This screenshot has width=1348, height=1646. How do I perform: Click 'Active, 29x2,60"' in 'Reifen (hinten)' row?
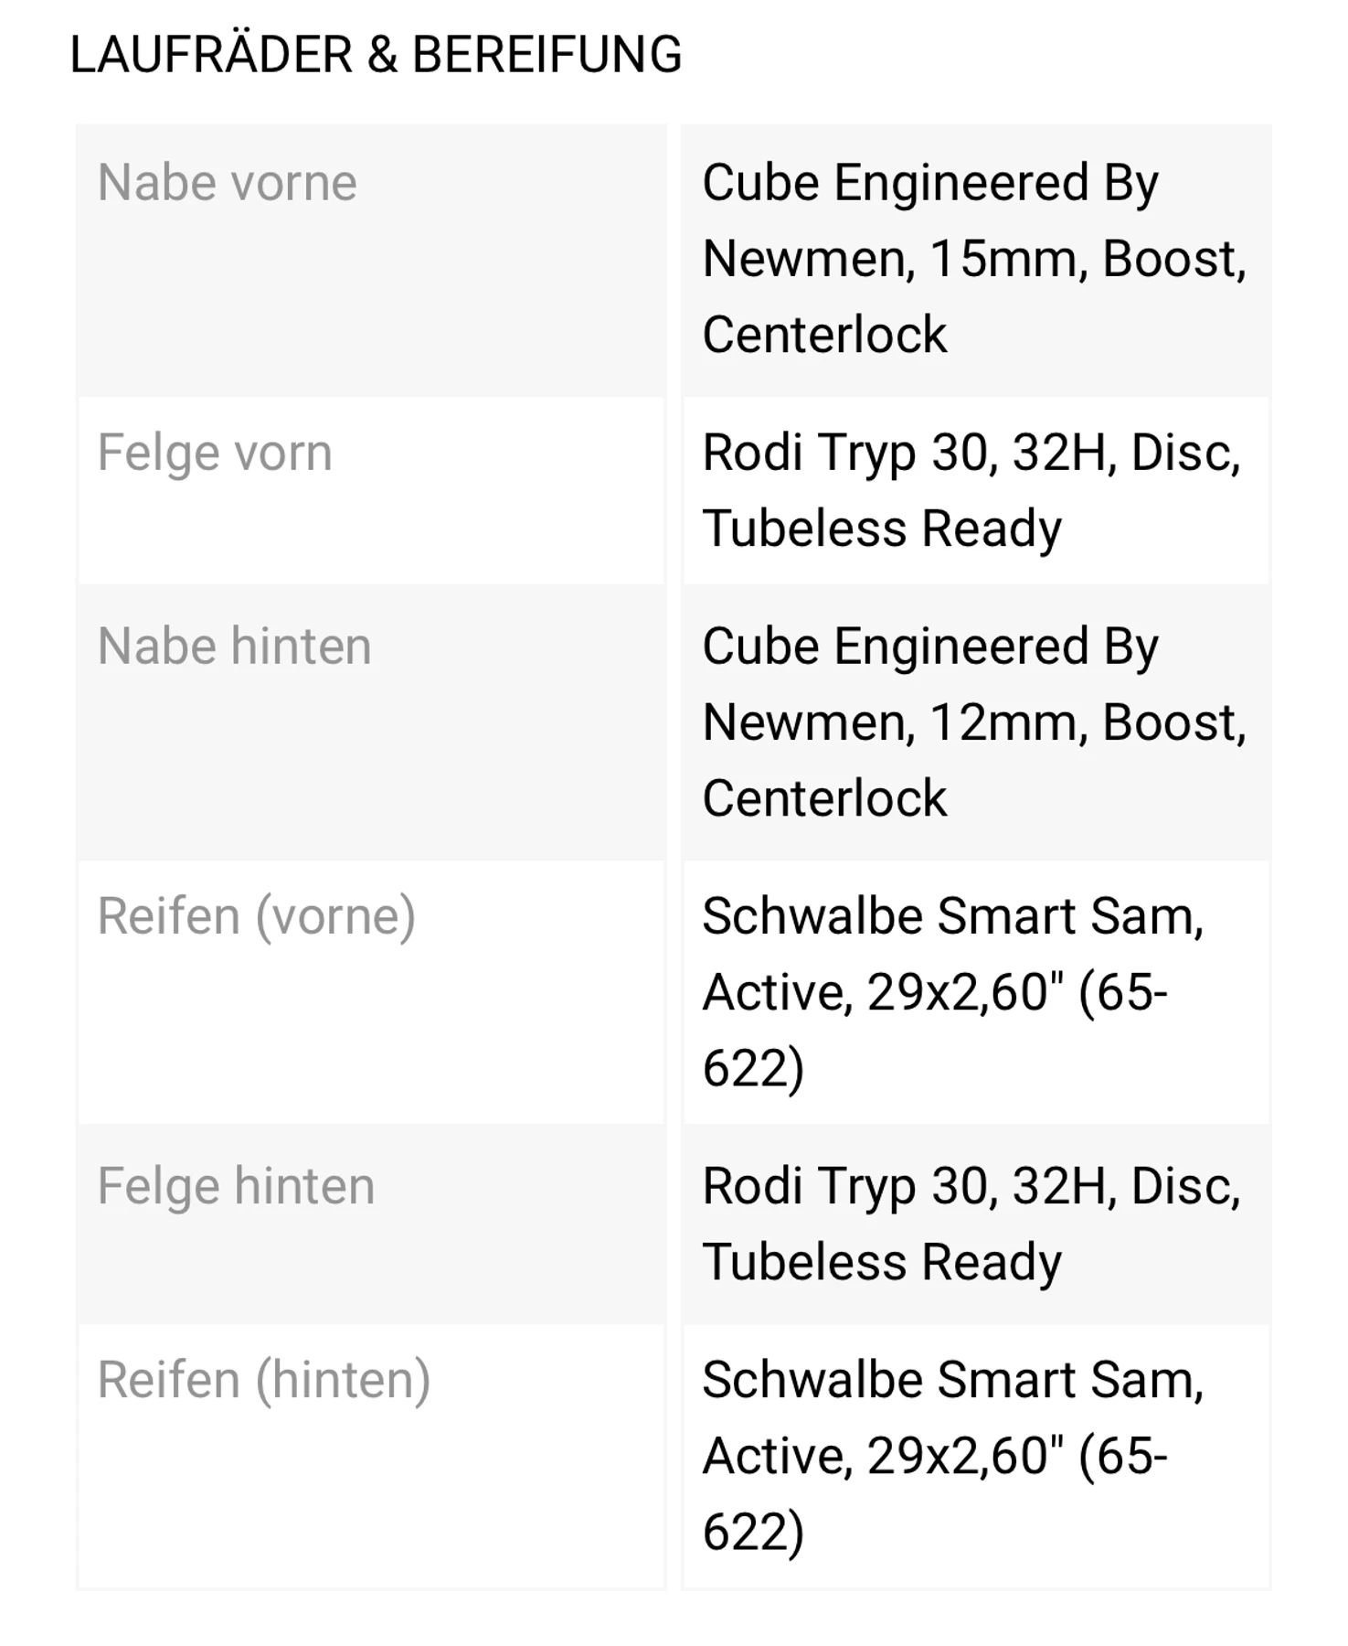tap(883, 1456)
